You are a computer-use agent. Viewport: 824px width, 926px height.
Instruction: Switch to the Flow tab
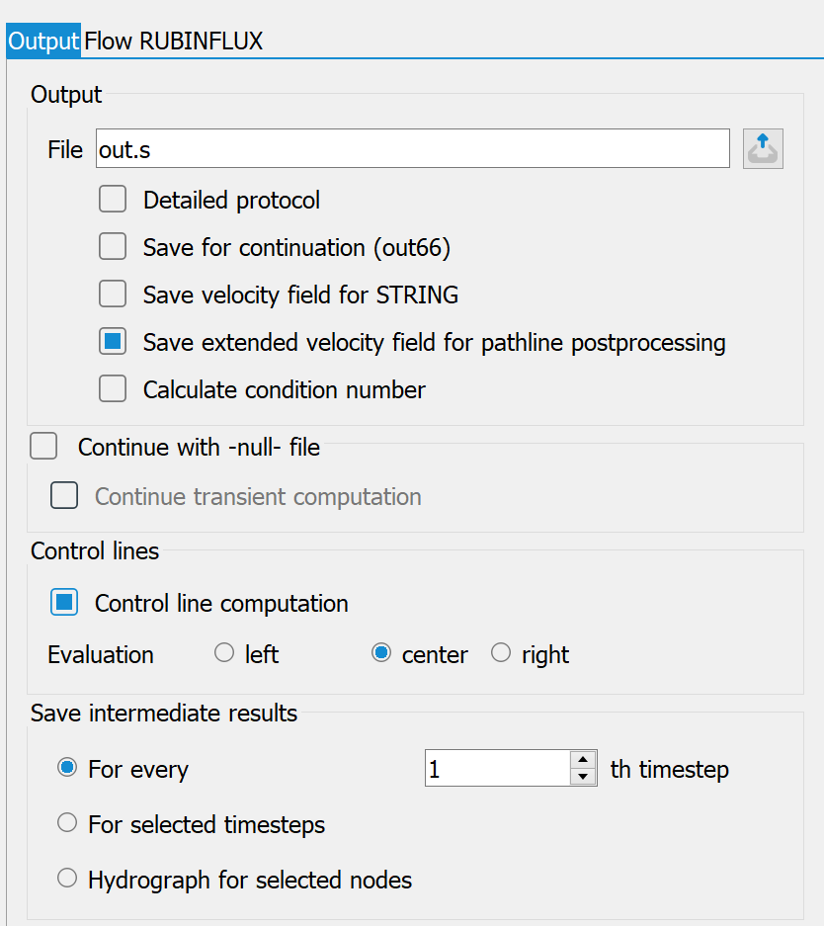108,41
